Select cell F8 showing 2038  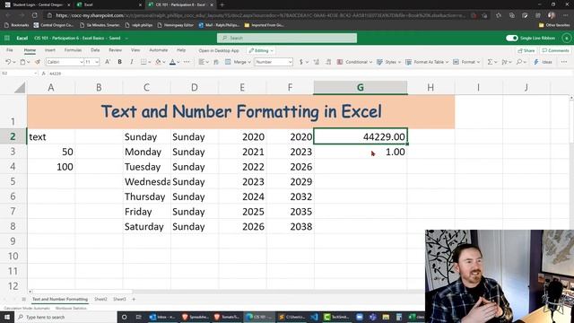click(x=290, y=227)
